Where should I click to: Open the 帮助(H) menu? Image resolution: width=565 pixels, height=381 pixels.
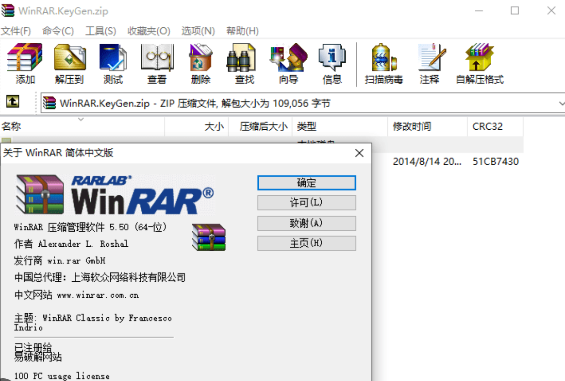pos(242,31)
